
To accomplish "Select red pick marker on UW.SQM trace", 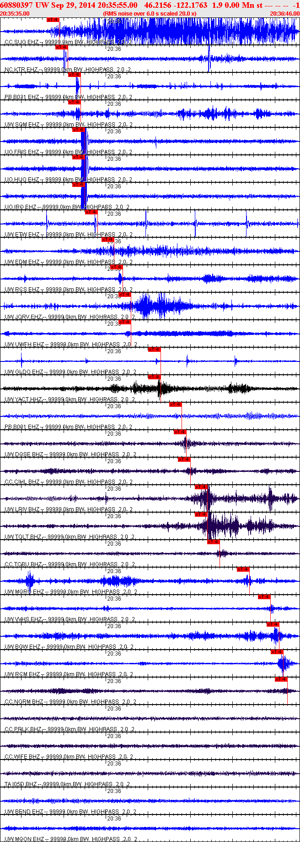I will [x=74, y=102].
